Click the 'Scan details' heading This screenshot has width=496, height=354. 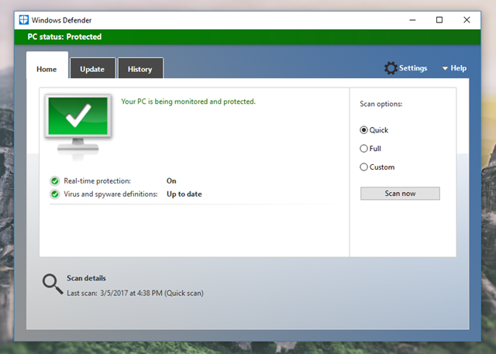[x=86, y=278]
